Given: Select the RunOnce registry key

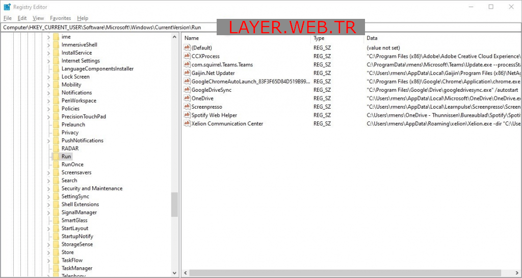Looking at the screenshot, I should (72, 165).
